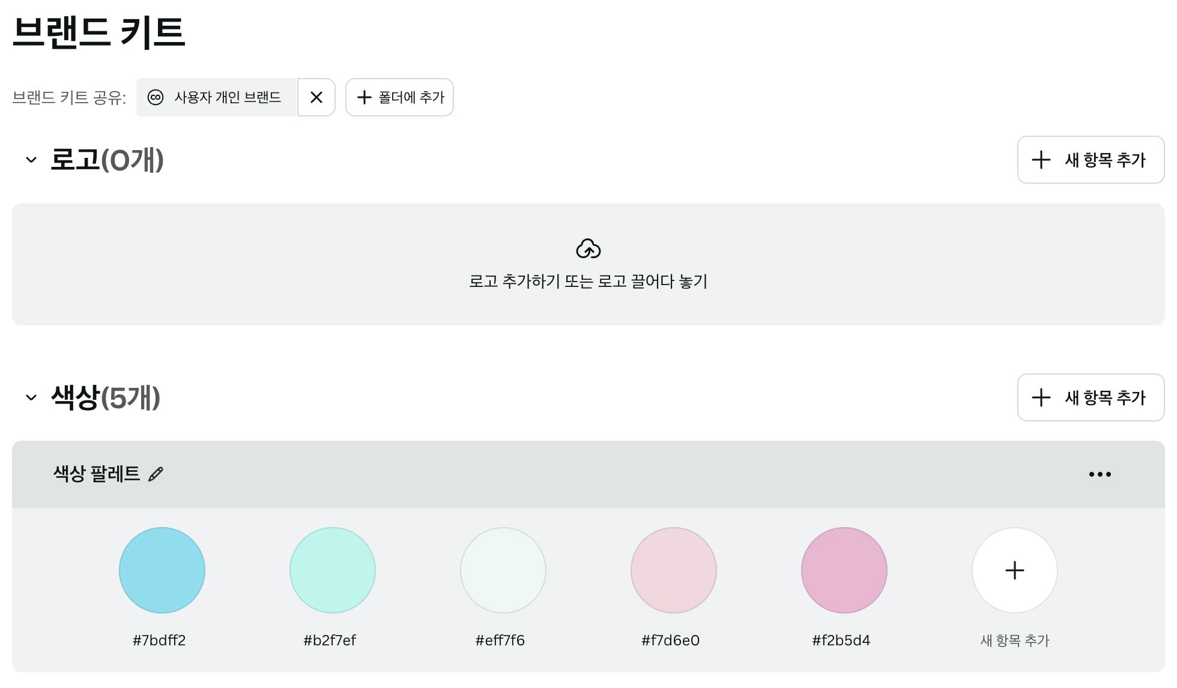Image resolution: width=1177 pixels, height=688 pixels.
Task: Click the cloud upload icon
Action: coord(588,249)
